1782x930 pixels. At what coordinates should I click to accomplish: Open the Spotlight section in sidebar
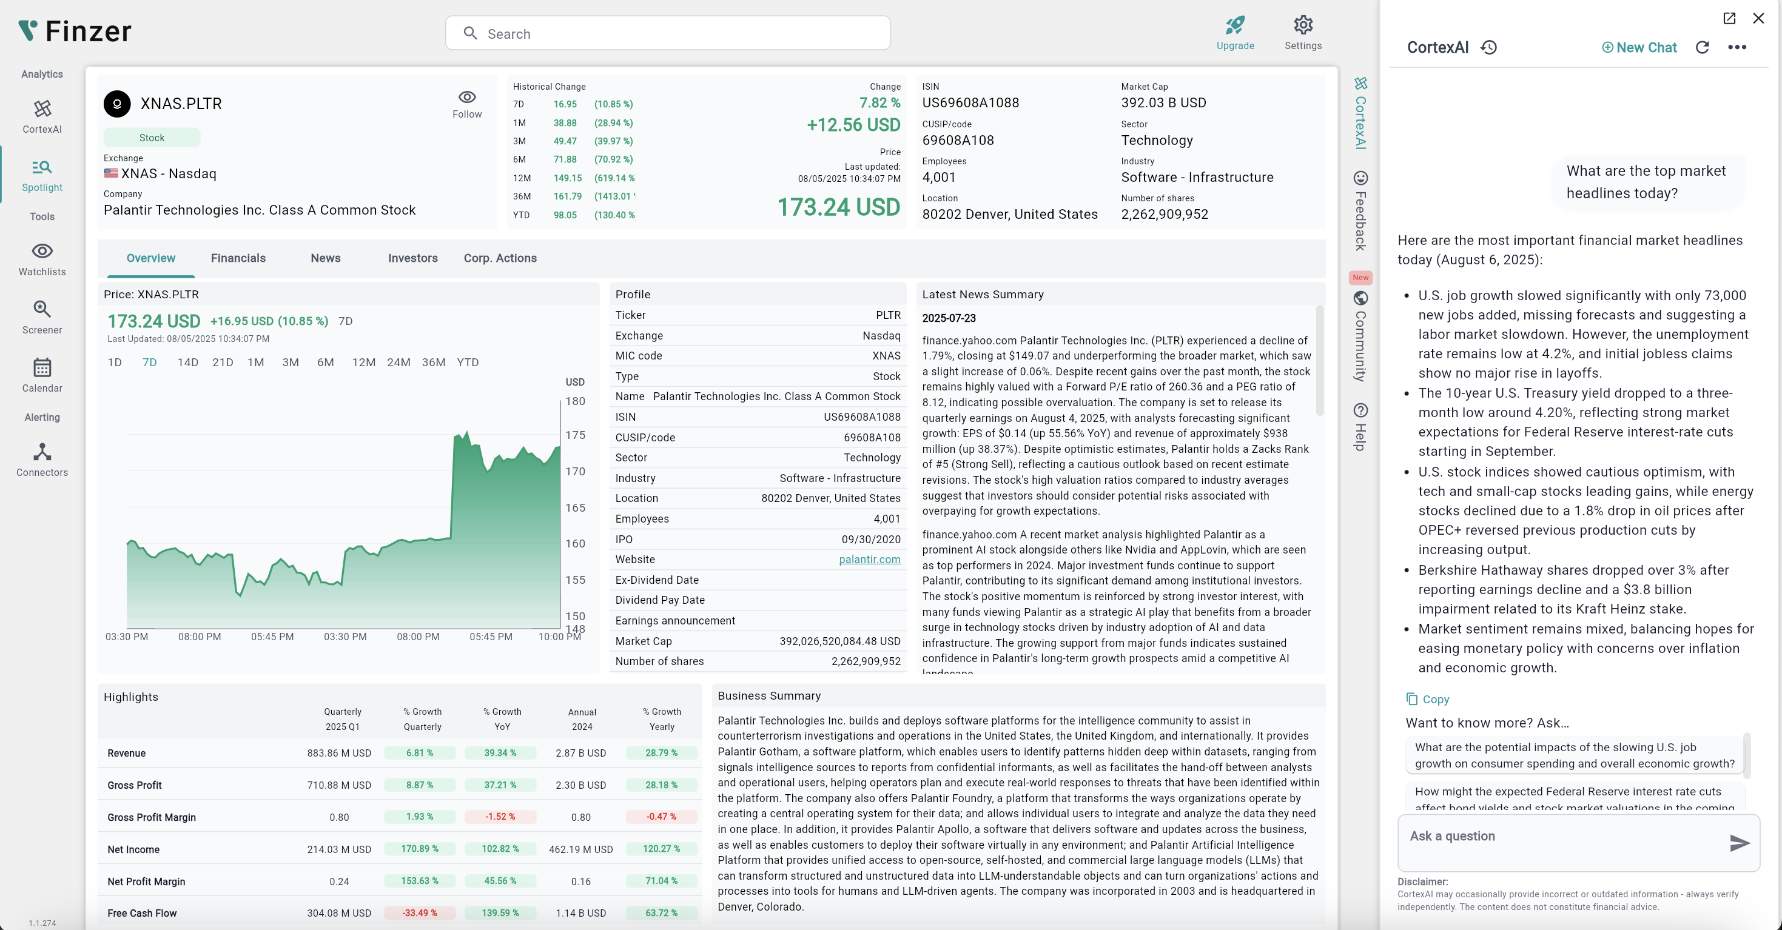[42, 176]
